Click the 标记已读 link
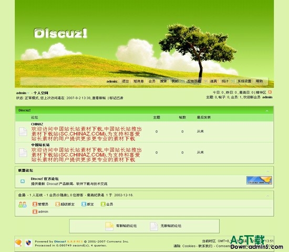The width and height of the screenshot is (289, 252). (x=116, y=98)
